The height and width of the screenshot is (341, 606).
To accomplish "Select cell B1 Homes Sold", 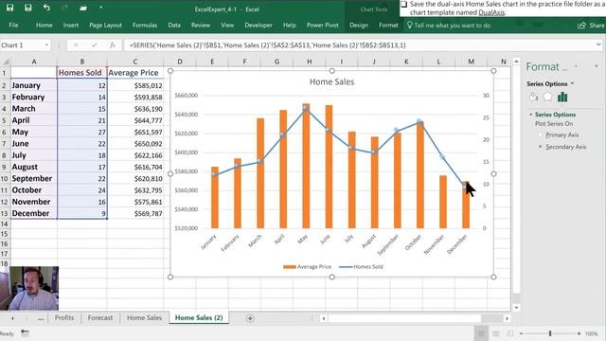I will pyautogui.click(x=82, y=73).
